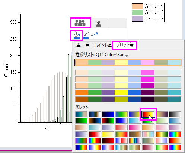
Task: Pick the teal-to-white palette
Action: coord(95,127)
